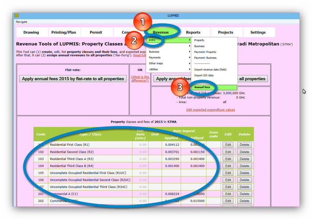
Task: Expand the Business submenu in Revenue menu
Action: [x=169, y=52]
